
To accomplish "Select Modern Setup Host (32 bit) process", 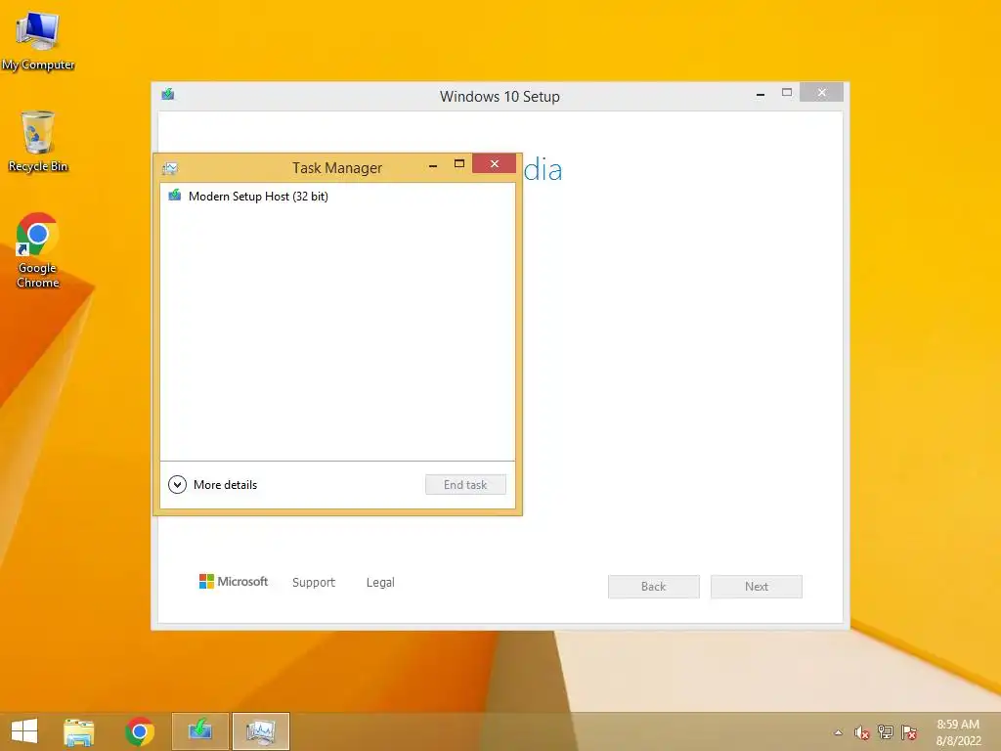I will [x=337, y=196].
